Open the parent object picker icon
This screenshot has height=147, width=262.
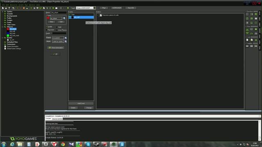[65, 38]
